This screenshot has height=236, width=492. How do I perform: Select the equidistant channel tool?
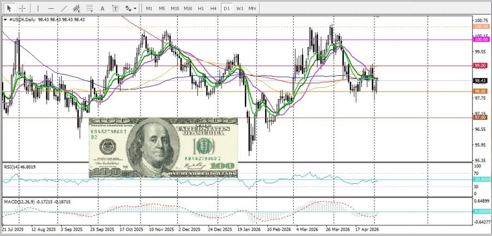[x=77, y=9]
